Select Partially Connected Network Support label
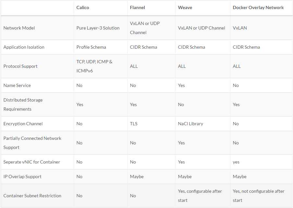 32,143
